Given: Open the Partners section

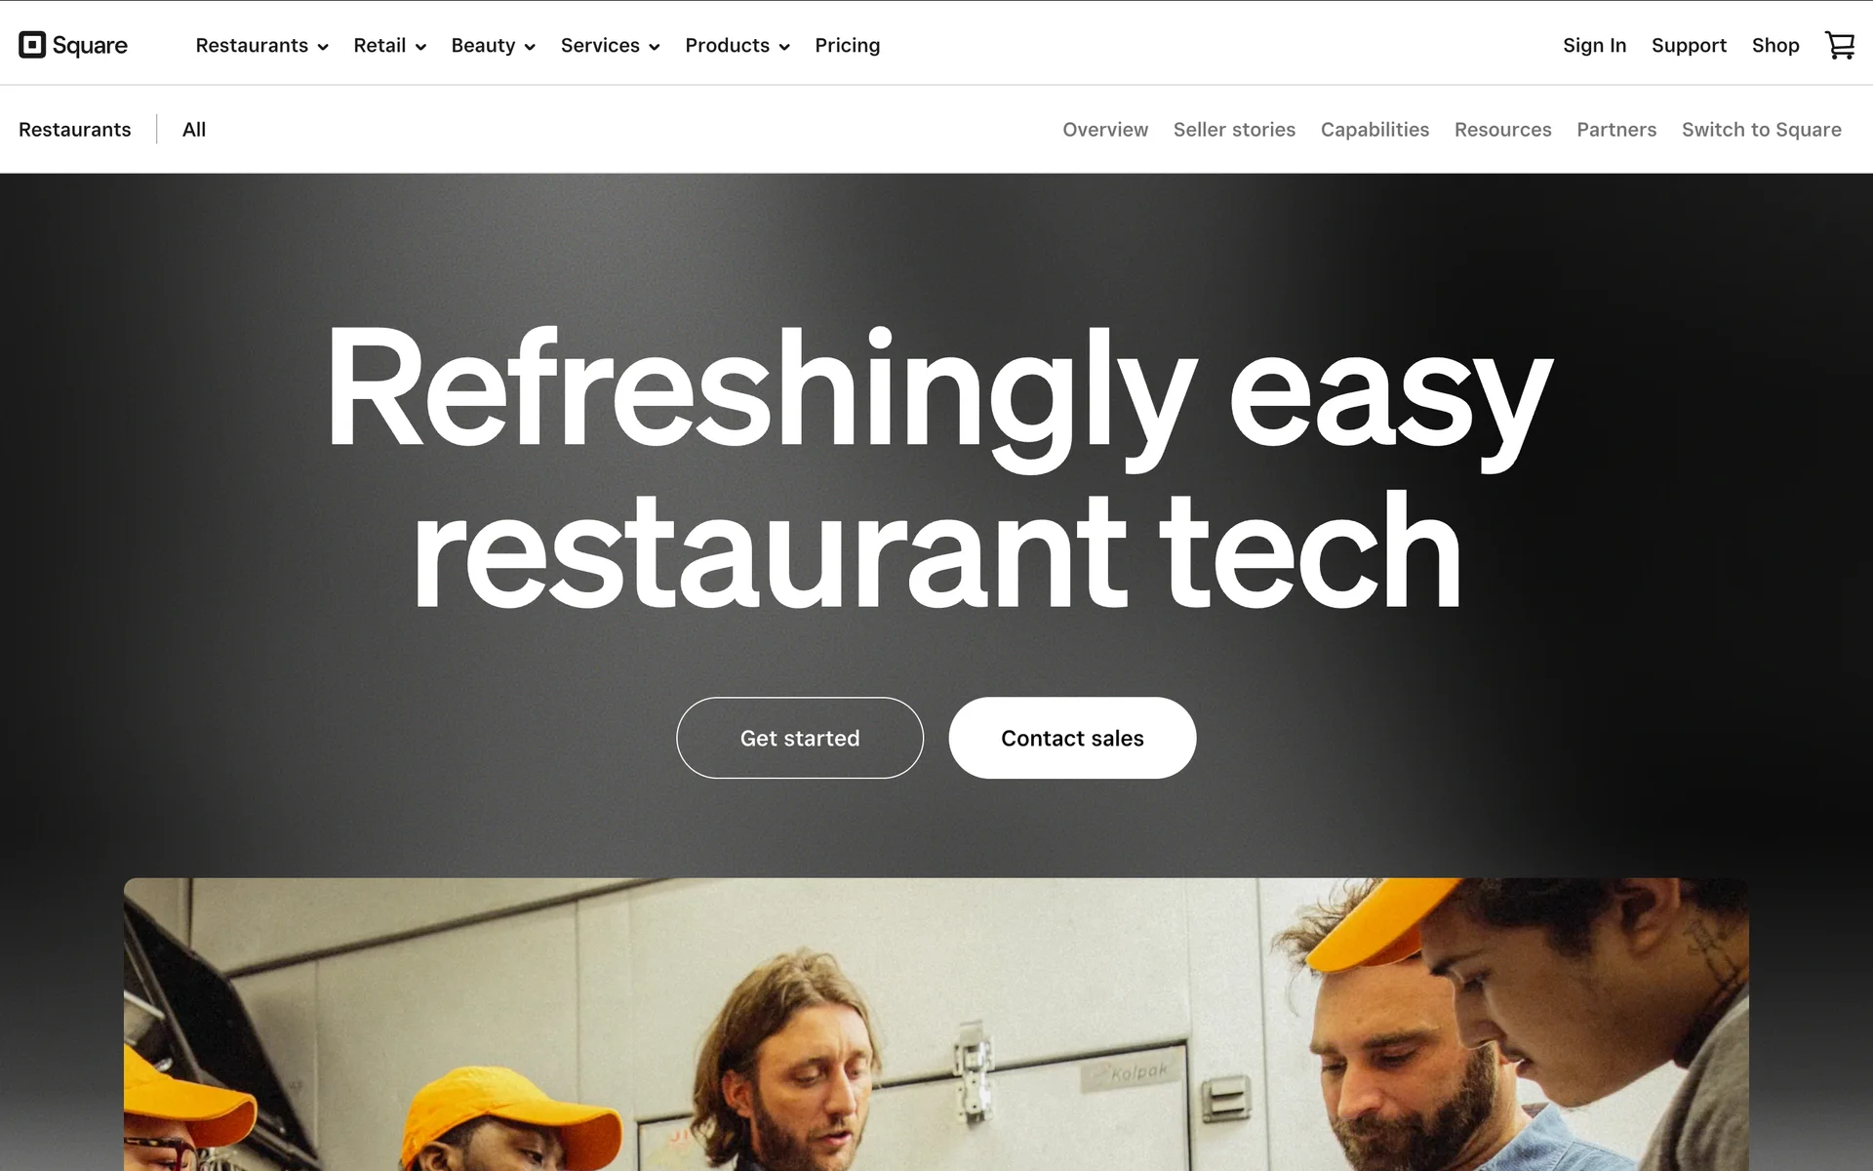Looking at the screenshot, I should point(1616,129).
